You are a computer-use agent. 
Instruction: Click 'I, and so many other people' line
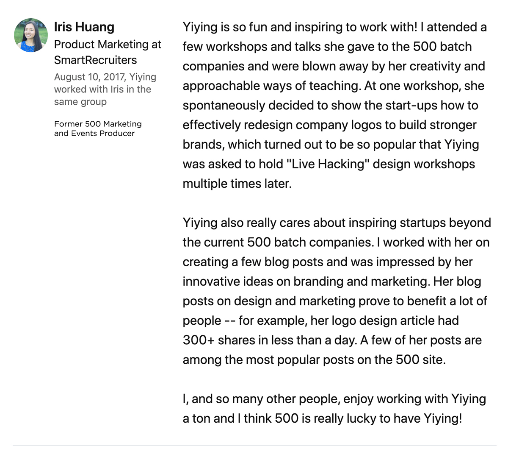334,399
